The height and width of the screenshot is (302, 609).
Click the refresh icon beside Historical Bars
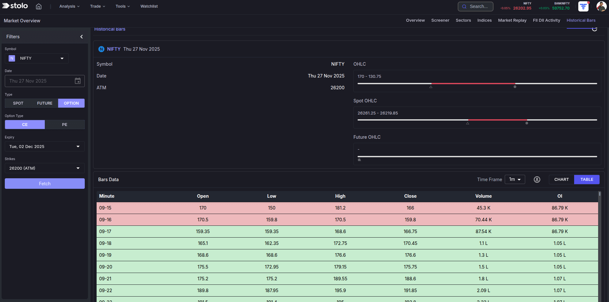[x=595, y=29]
